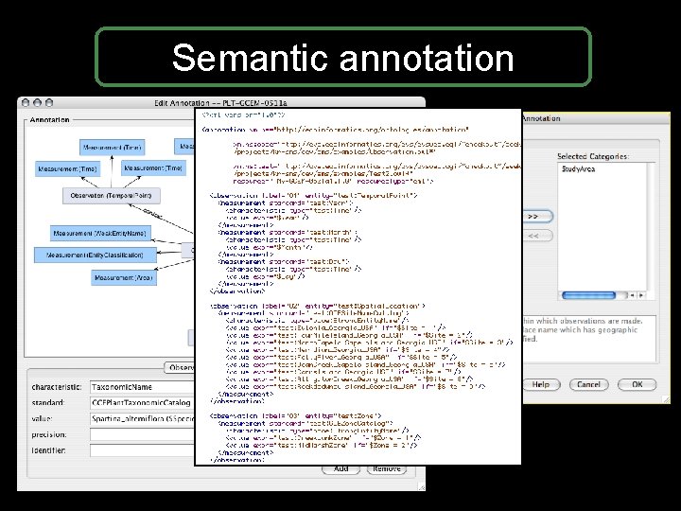Click the Observation tab in Edit Annotation
The image size is (681, 511).
[x=181, y=367]
